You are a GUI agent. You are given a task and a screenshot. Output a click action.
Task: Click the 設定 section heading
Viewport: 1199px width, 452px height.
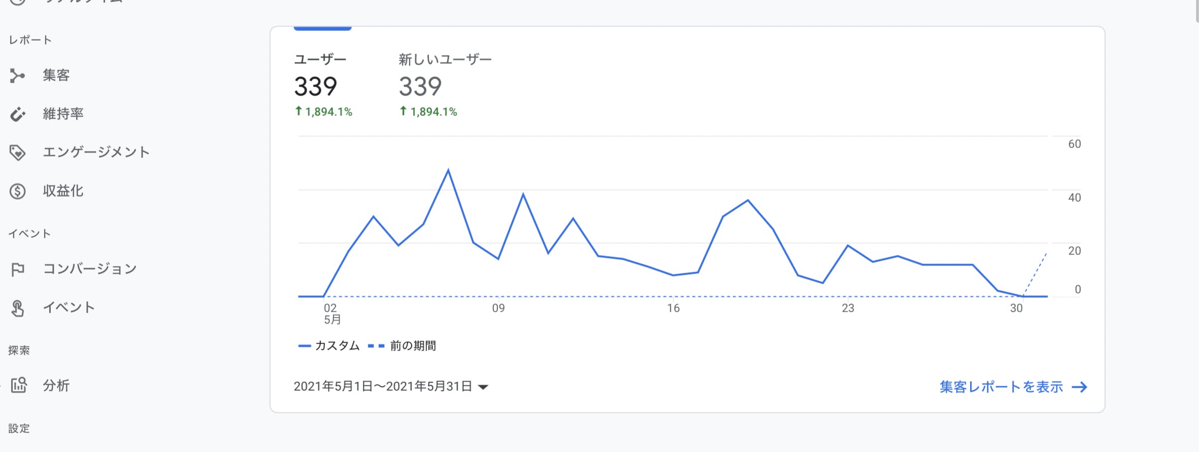pos(19,428)
